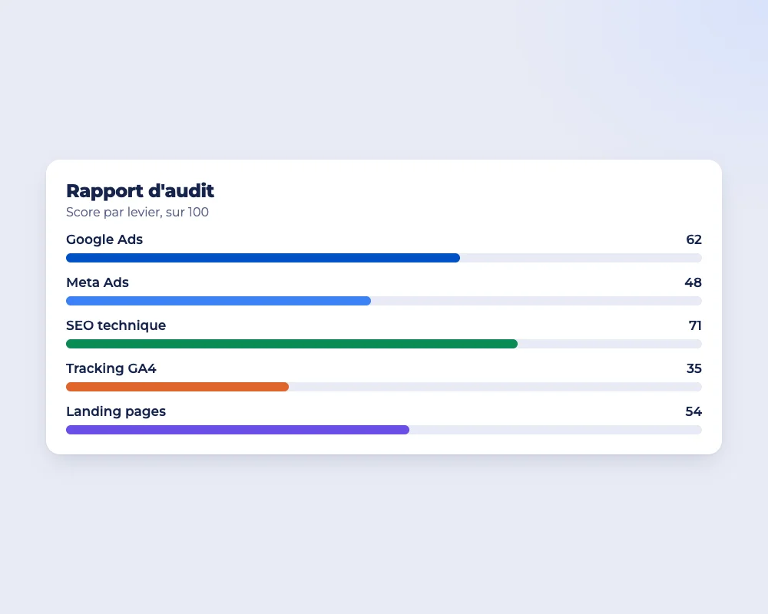Click the green SEO technique progress bar

pyautogui.click(x=292, y=344)
